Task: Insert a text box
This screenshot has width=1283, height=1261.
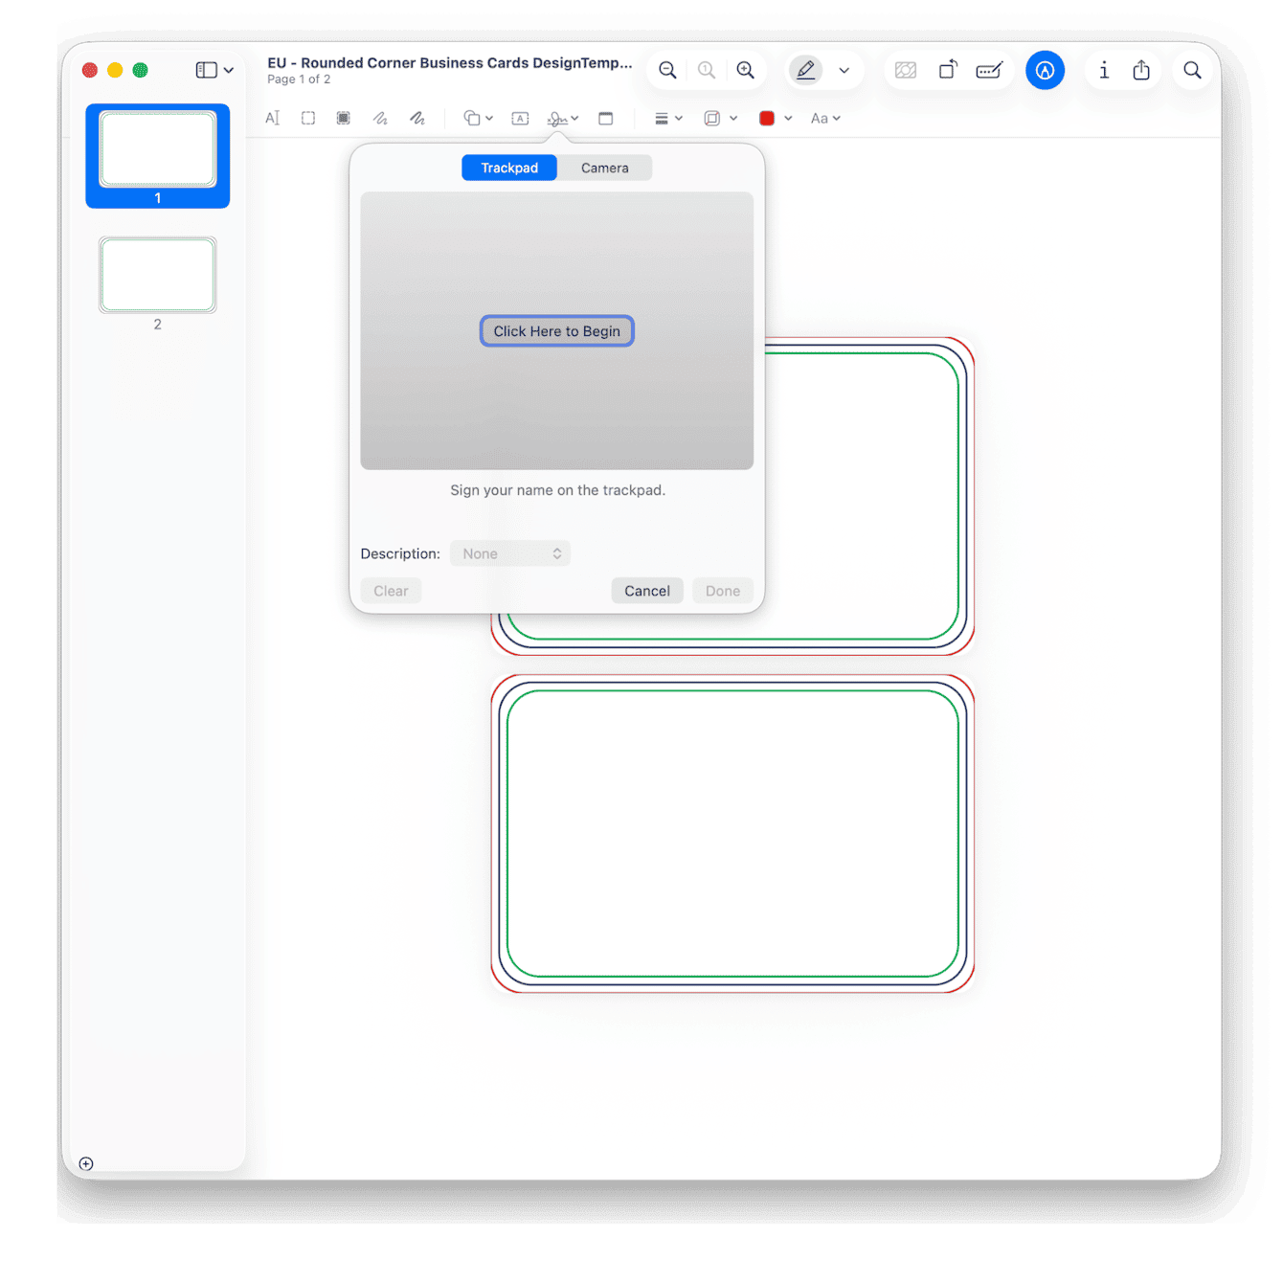Action: pyautogui.click(x=520, y=118)
